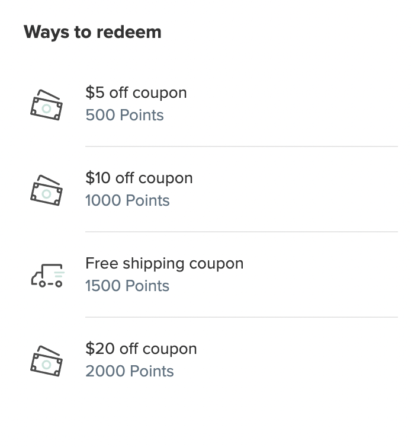Screen dimensions: 411x447
Task: Click the divider line below 500 Points
Action: pos(241,146)
